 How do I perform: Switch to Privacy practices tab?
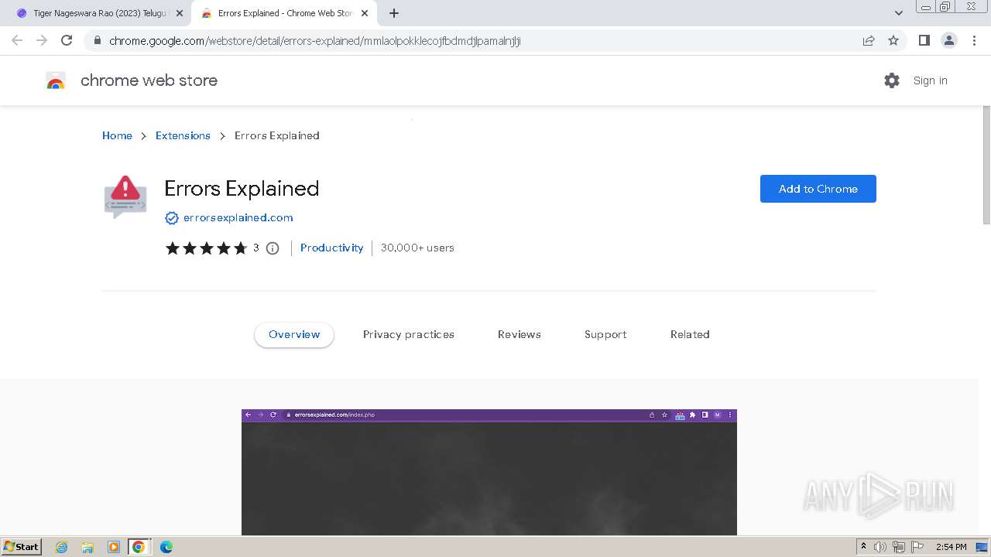point(408,334)
